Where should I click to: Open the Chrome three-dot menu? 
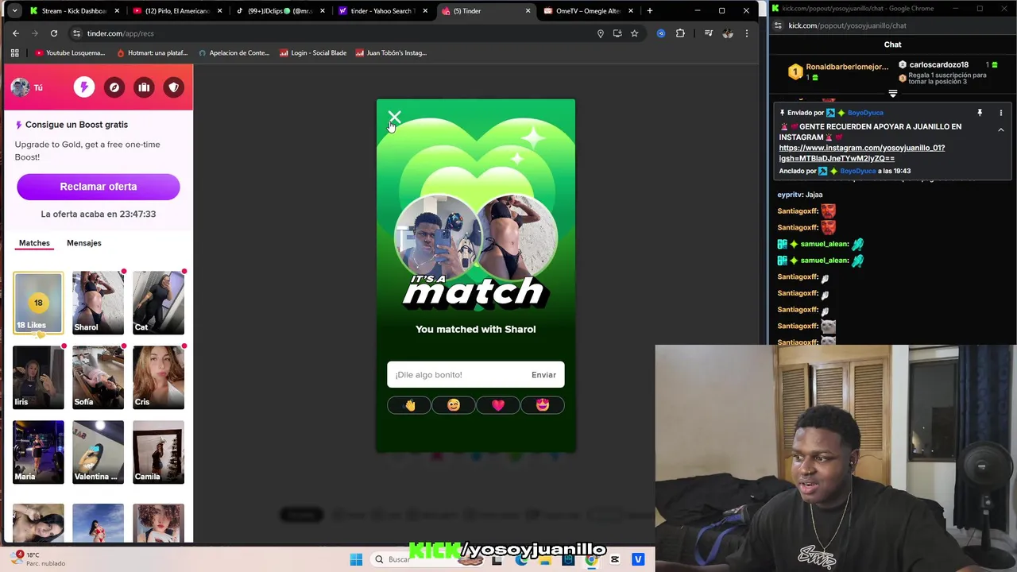(x=747, y=33)
